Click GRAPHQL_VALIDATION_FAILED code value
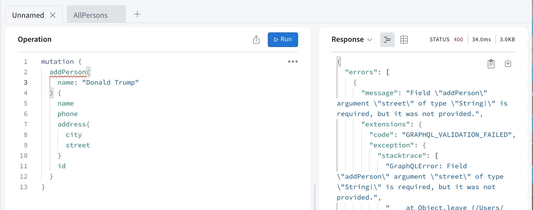This screenshot has height=210, width=533. (x=457, y=135)
